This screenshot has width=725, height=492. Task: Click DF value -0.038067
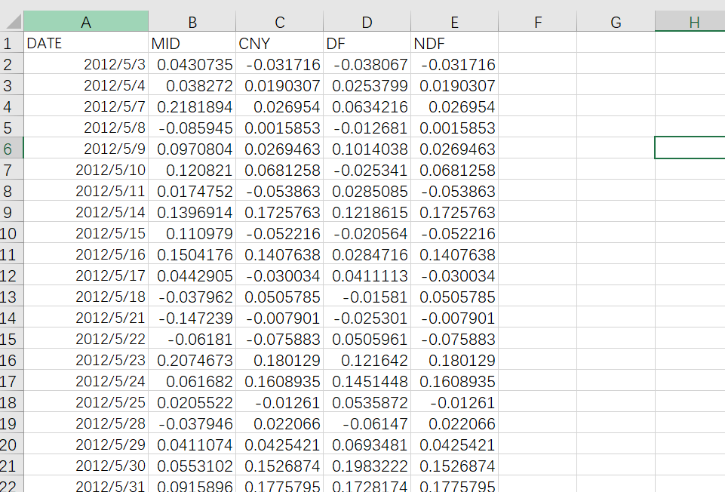pyautogui.click(x=367, y=64)
